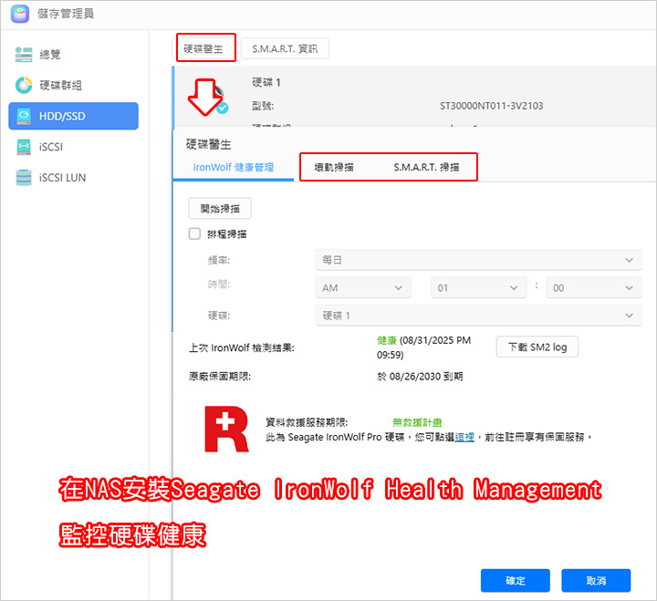
Task: Click 開始掃描 button
Action: tap(220, 209)
